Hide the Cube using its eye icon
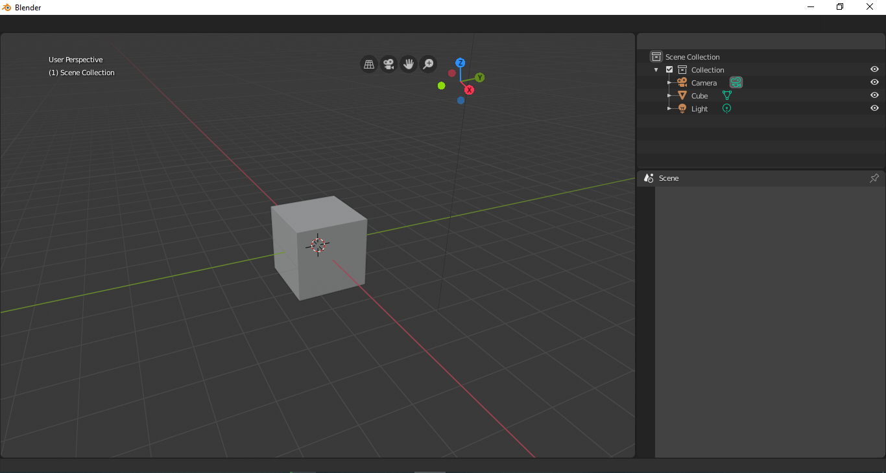 874,95
